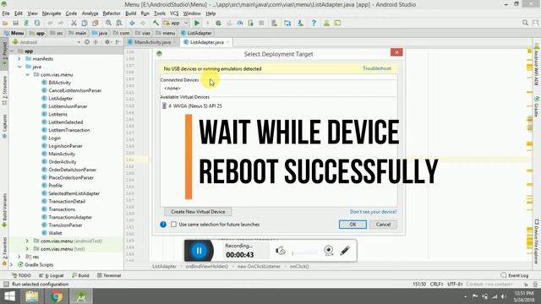Screen dimensions: 541x304
Task: Adjust the recorder volume slider
Action: click(x=305, y=252)
